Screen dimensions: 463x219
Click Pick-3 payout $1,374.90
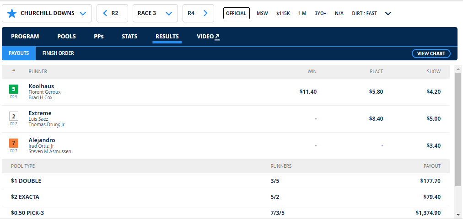[x=428, y=213]
